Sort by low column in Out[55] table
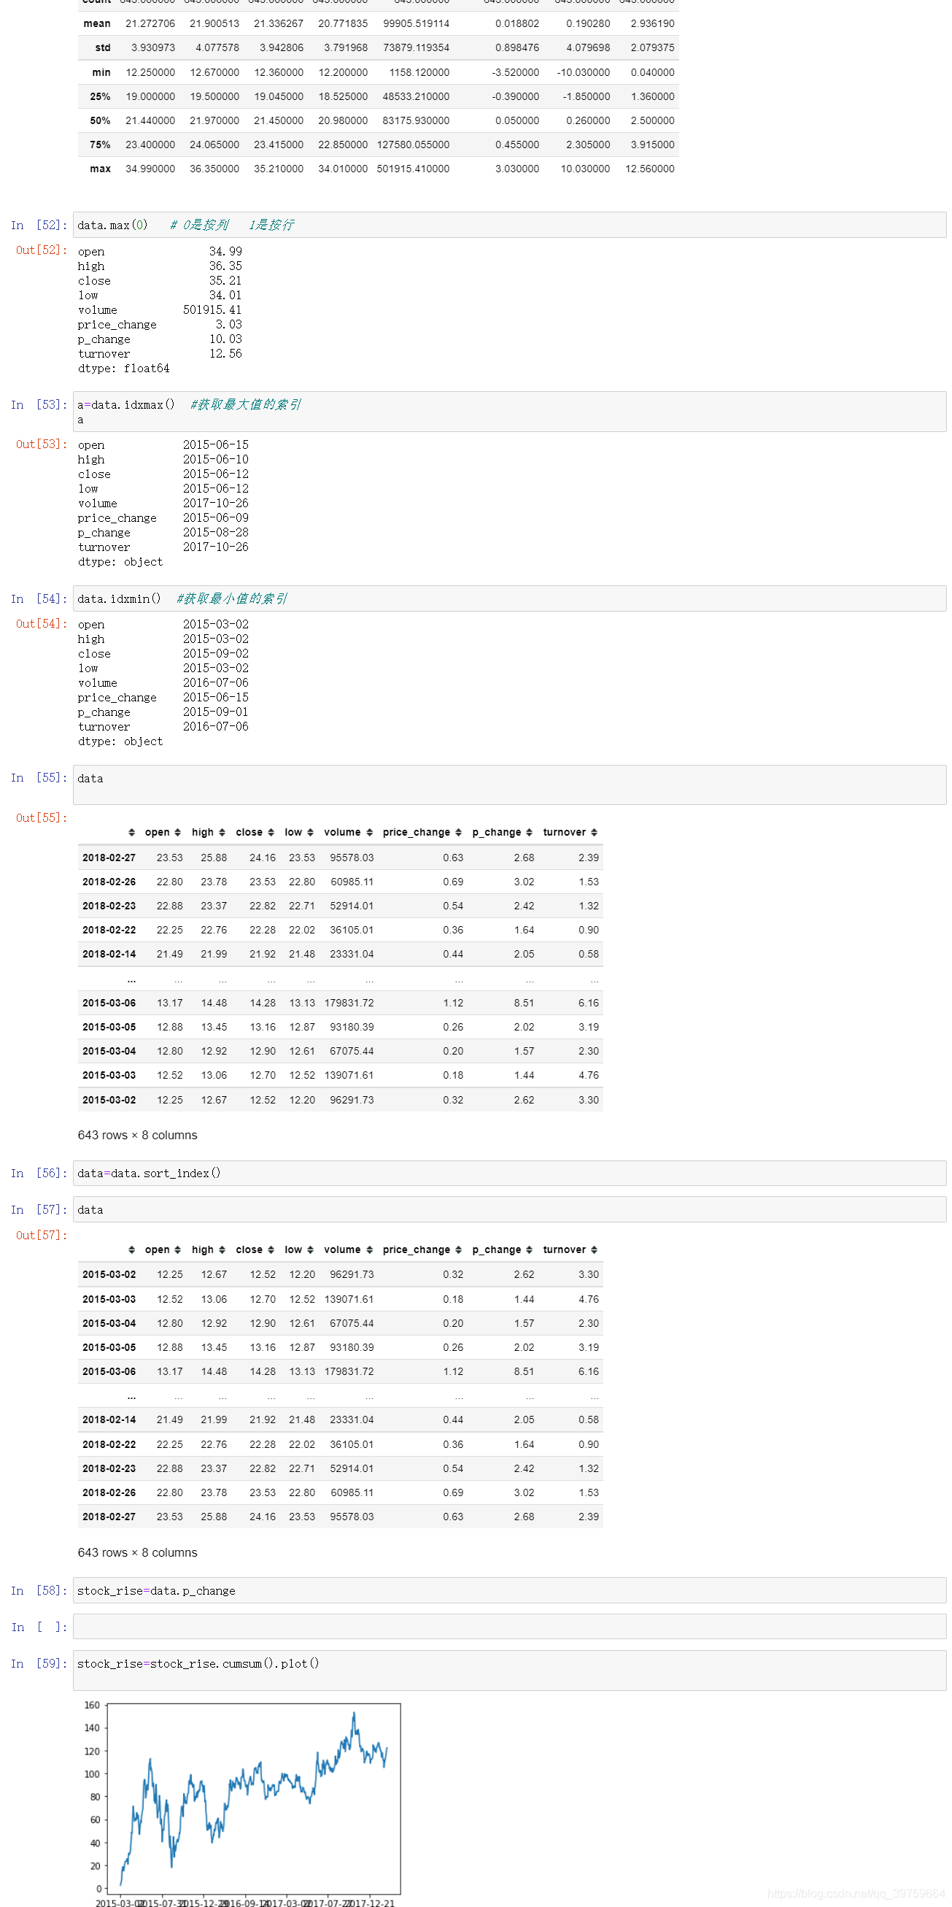 (x=310, y=832)
